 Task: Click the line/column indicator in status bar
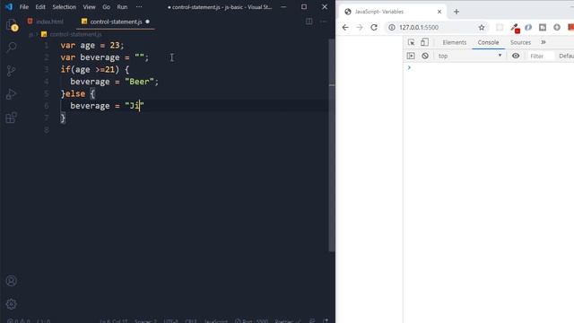[x=114, y=320]
